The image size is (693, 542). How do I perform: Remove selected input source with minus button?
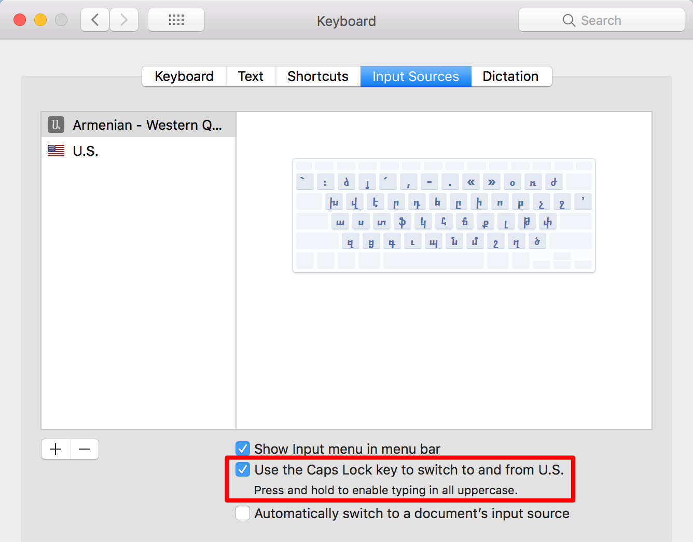click(85, 449)
